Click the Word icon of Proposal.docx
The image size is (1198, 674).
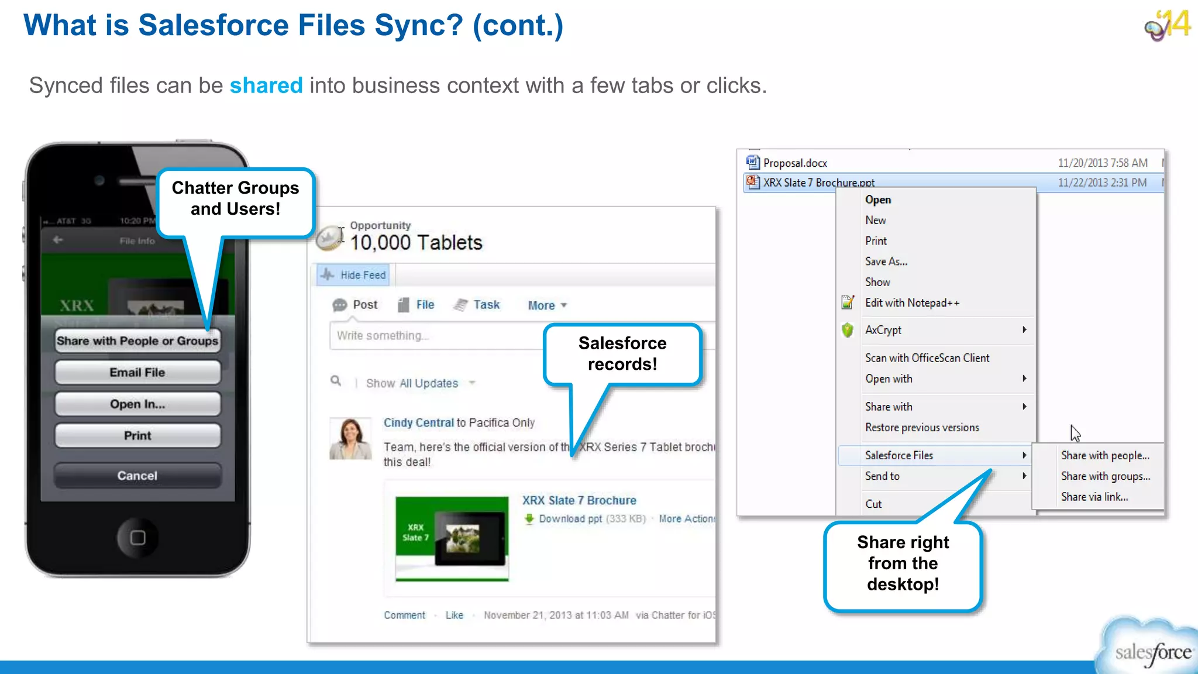pos(753,162)
